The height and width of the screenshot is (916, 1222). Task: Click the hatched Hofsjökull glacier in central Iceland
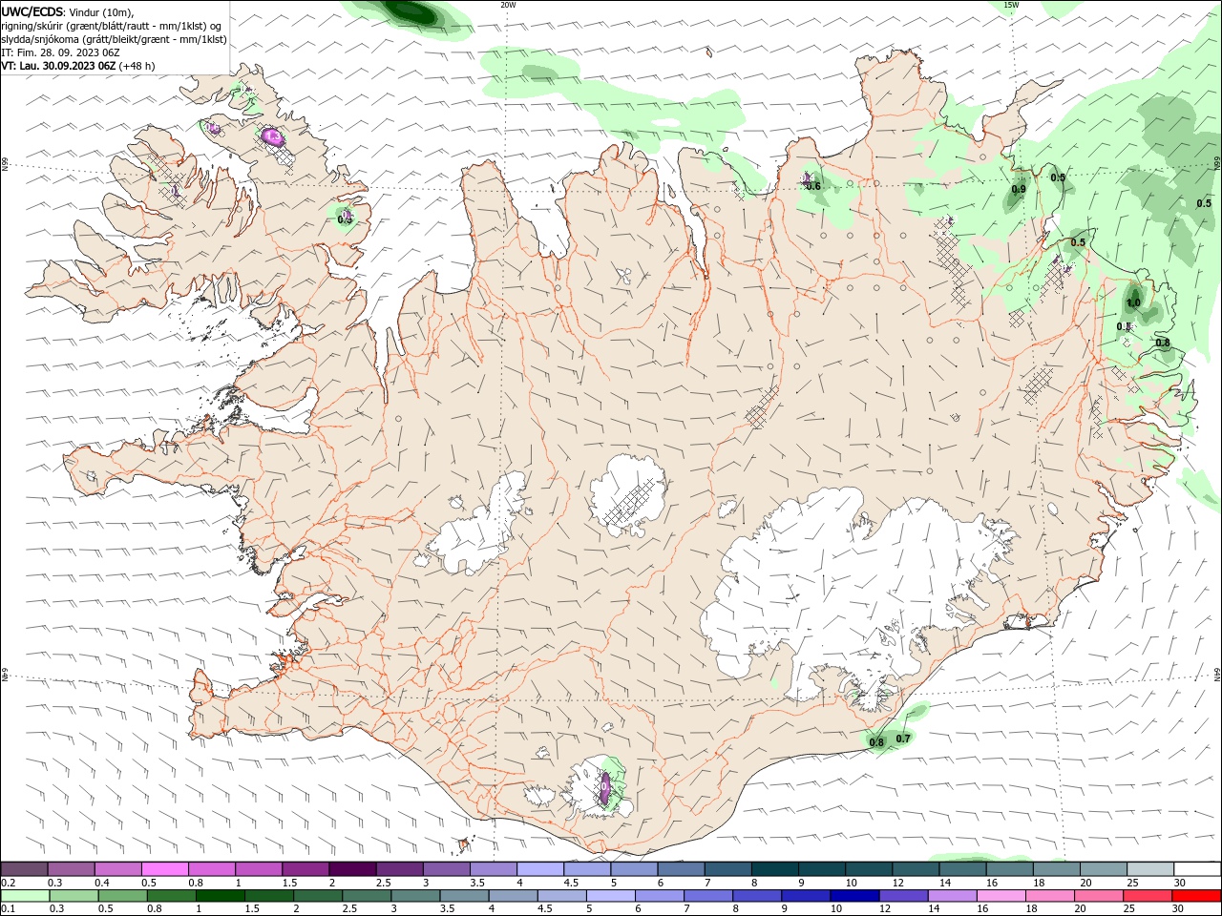click(x=627, y=495)
